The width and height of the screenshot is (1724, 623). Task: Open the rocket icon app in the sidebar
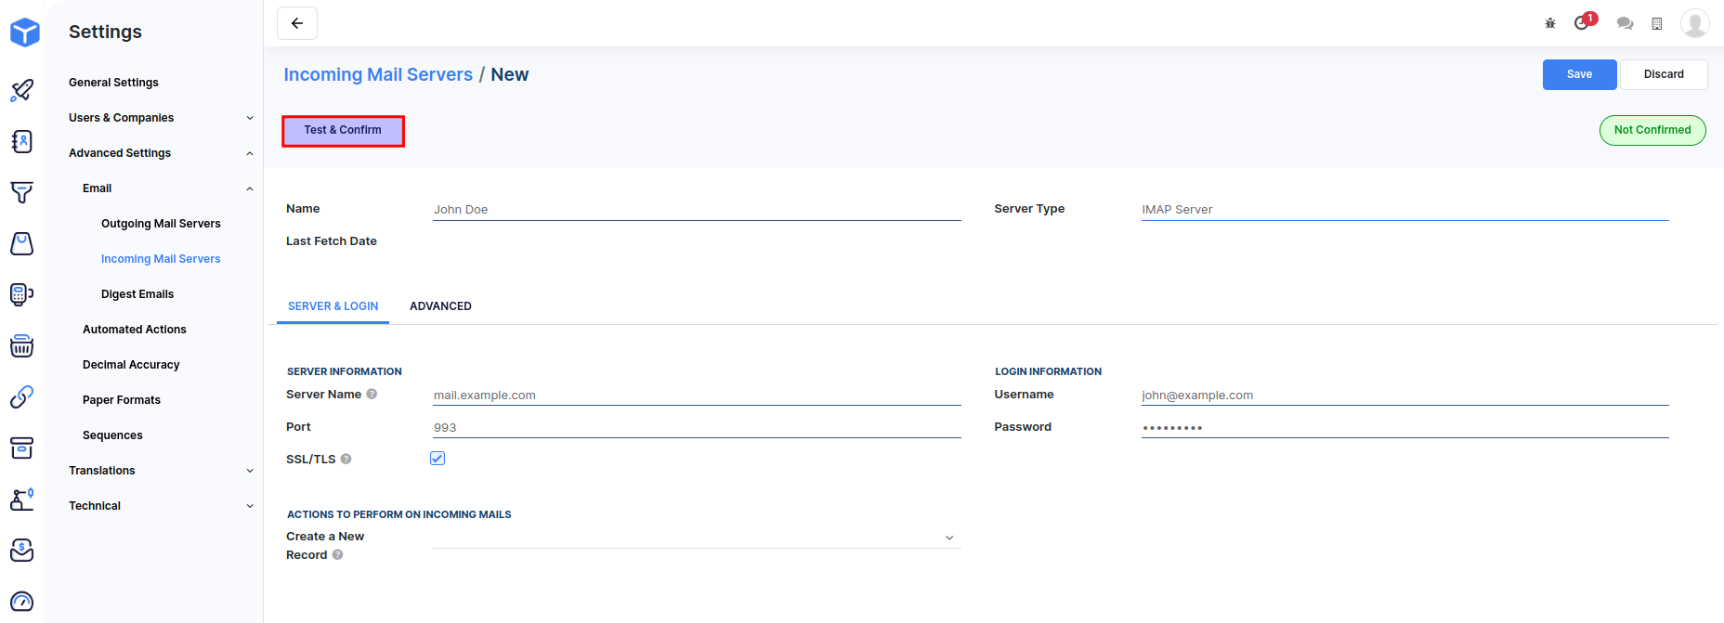tap(22, 90)
